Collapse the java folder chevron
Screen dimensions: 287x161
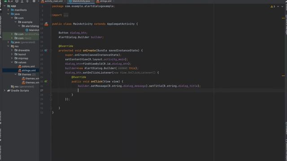8,14
